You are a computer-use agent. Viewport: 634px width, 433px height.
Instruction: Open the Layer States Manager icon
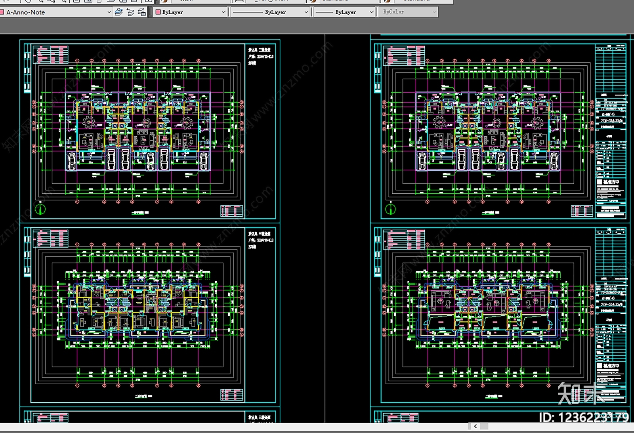142,12
